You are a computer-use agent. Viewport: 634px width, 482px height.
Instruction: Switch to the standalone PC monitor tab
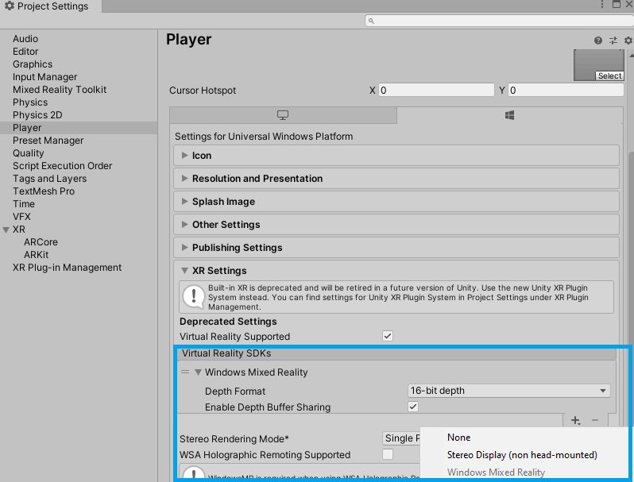tap(283, 116)
